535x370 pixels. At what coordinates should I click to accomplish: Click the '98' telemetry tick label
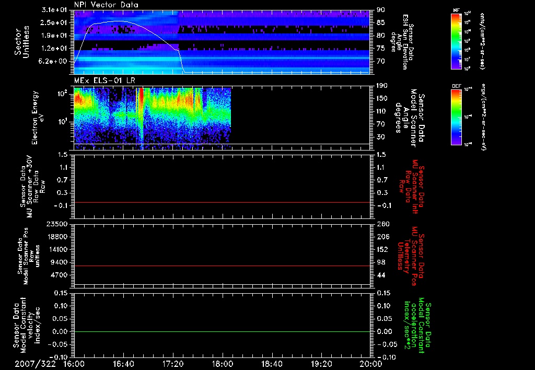pyautogui.click(x=381, y=262)
